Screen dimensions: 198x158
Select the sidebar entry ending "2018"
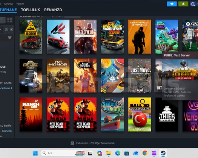(x=3, y=72)
